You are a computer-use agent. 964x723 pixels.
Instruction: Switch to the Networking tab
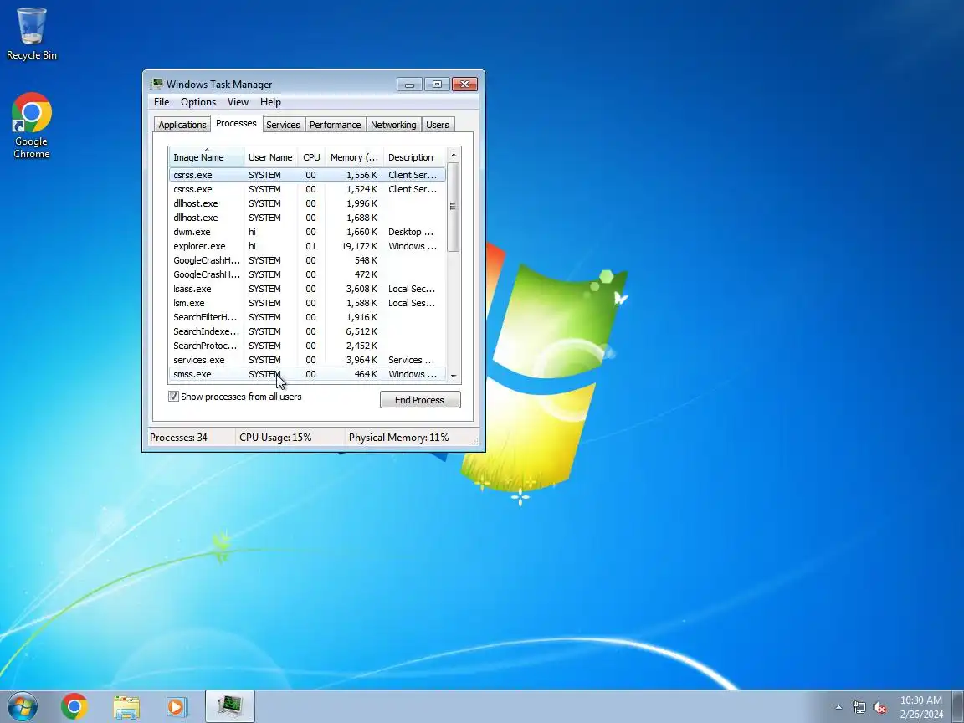393,125
